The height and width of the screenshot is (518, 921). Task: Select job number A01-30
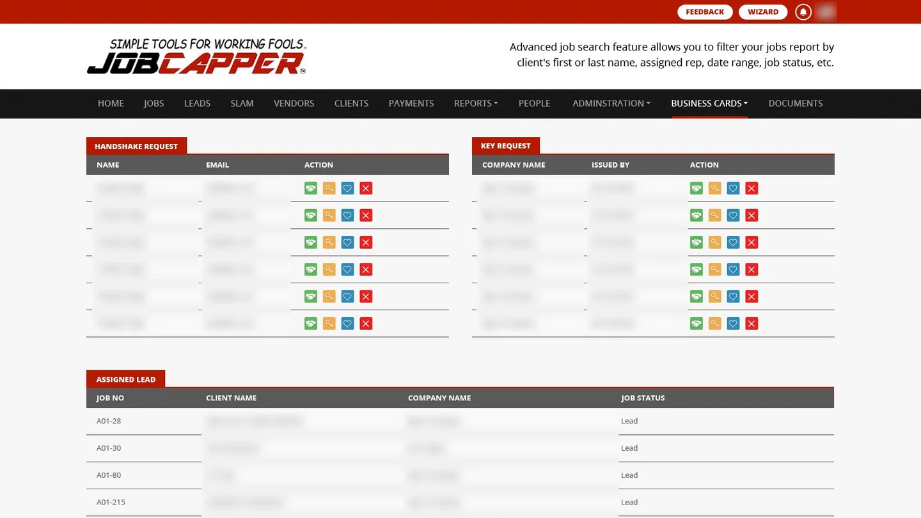109,448
